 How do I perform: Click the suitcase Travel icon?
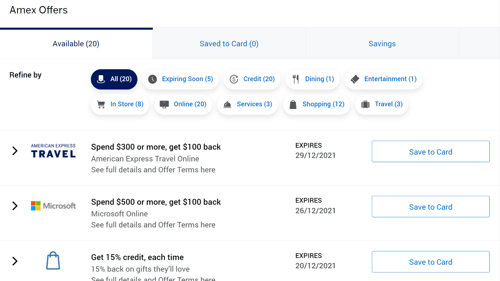point(365,105)
